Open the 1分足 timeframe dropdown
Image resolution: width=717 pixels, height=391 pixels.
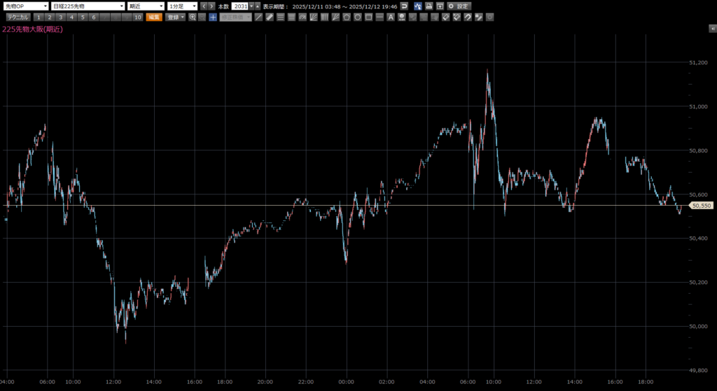pos(182,6)
